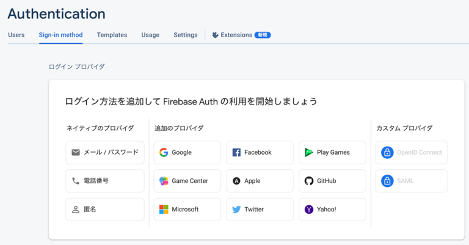Choose the 電話番号 phone provider
This screenshot has width=469, height=245.
[x=105, y=181]
